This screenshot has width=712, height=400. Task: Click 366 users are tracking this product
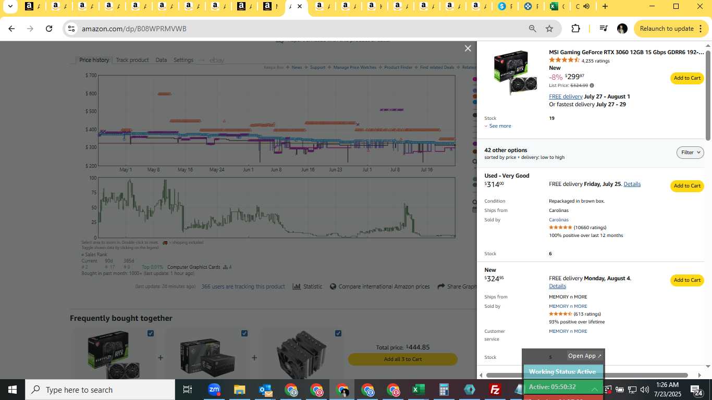(243, 286)
